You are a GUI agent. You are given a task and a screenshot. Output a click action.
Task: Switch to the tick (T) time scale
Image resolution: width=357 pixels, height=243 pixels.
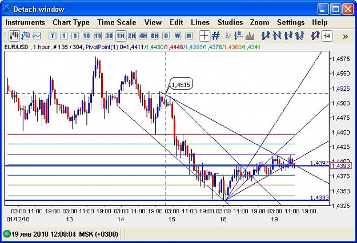(53, 36)
